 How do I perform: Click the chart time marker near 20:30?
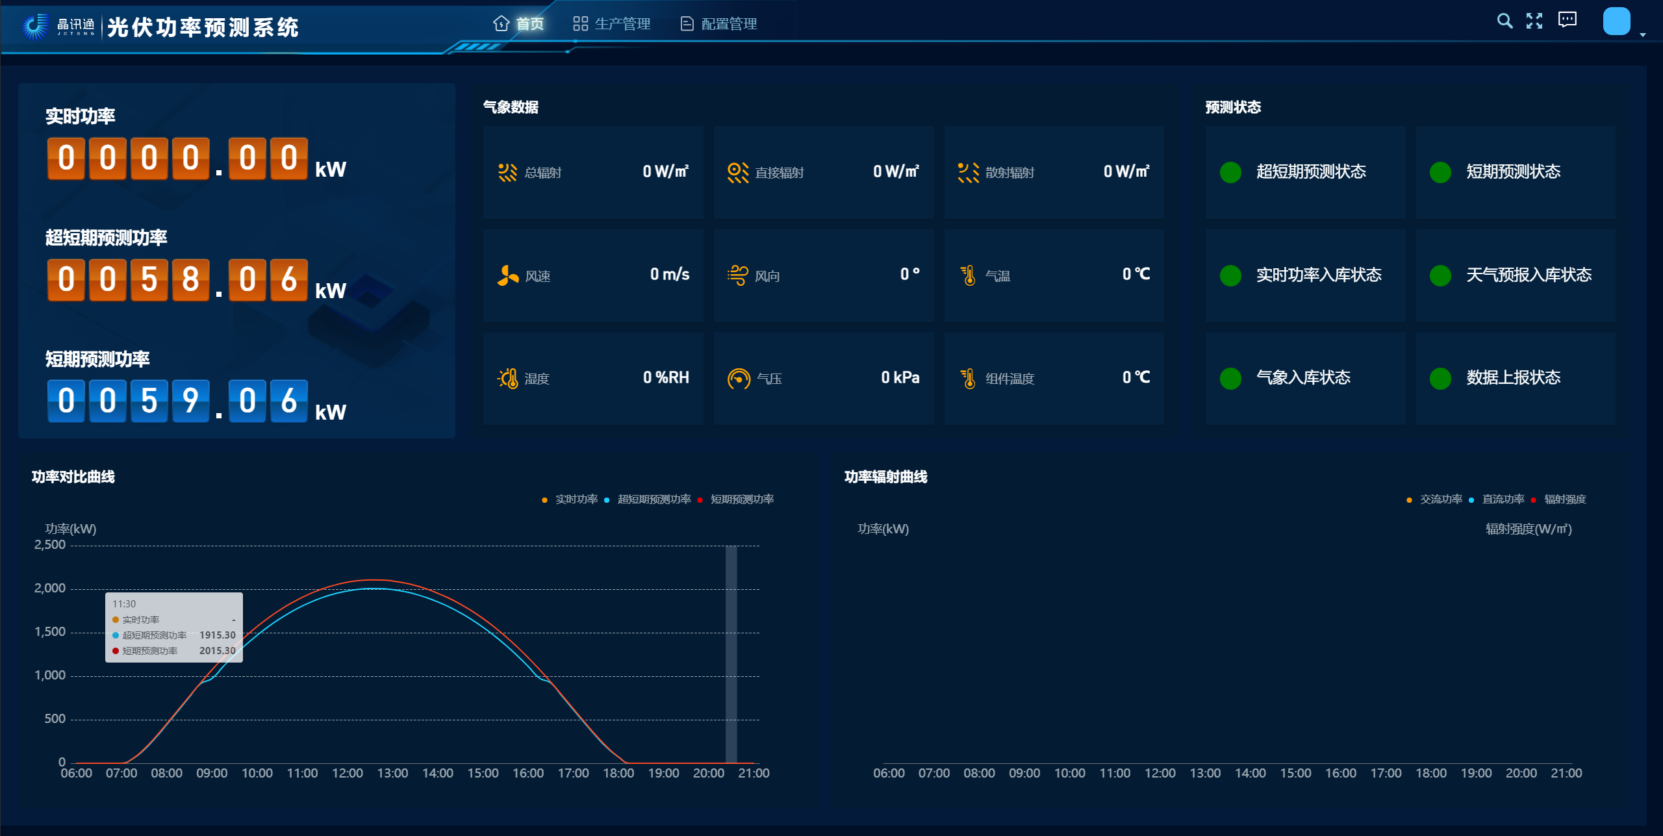click(731, 653)
